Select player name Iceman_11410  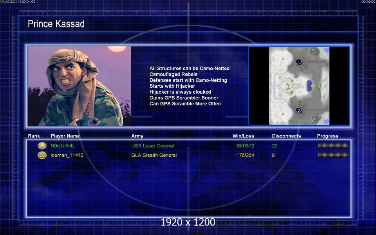(67, 155)
